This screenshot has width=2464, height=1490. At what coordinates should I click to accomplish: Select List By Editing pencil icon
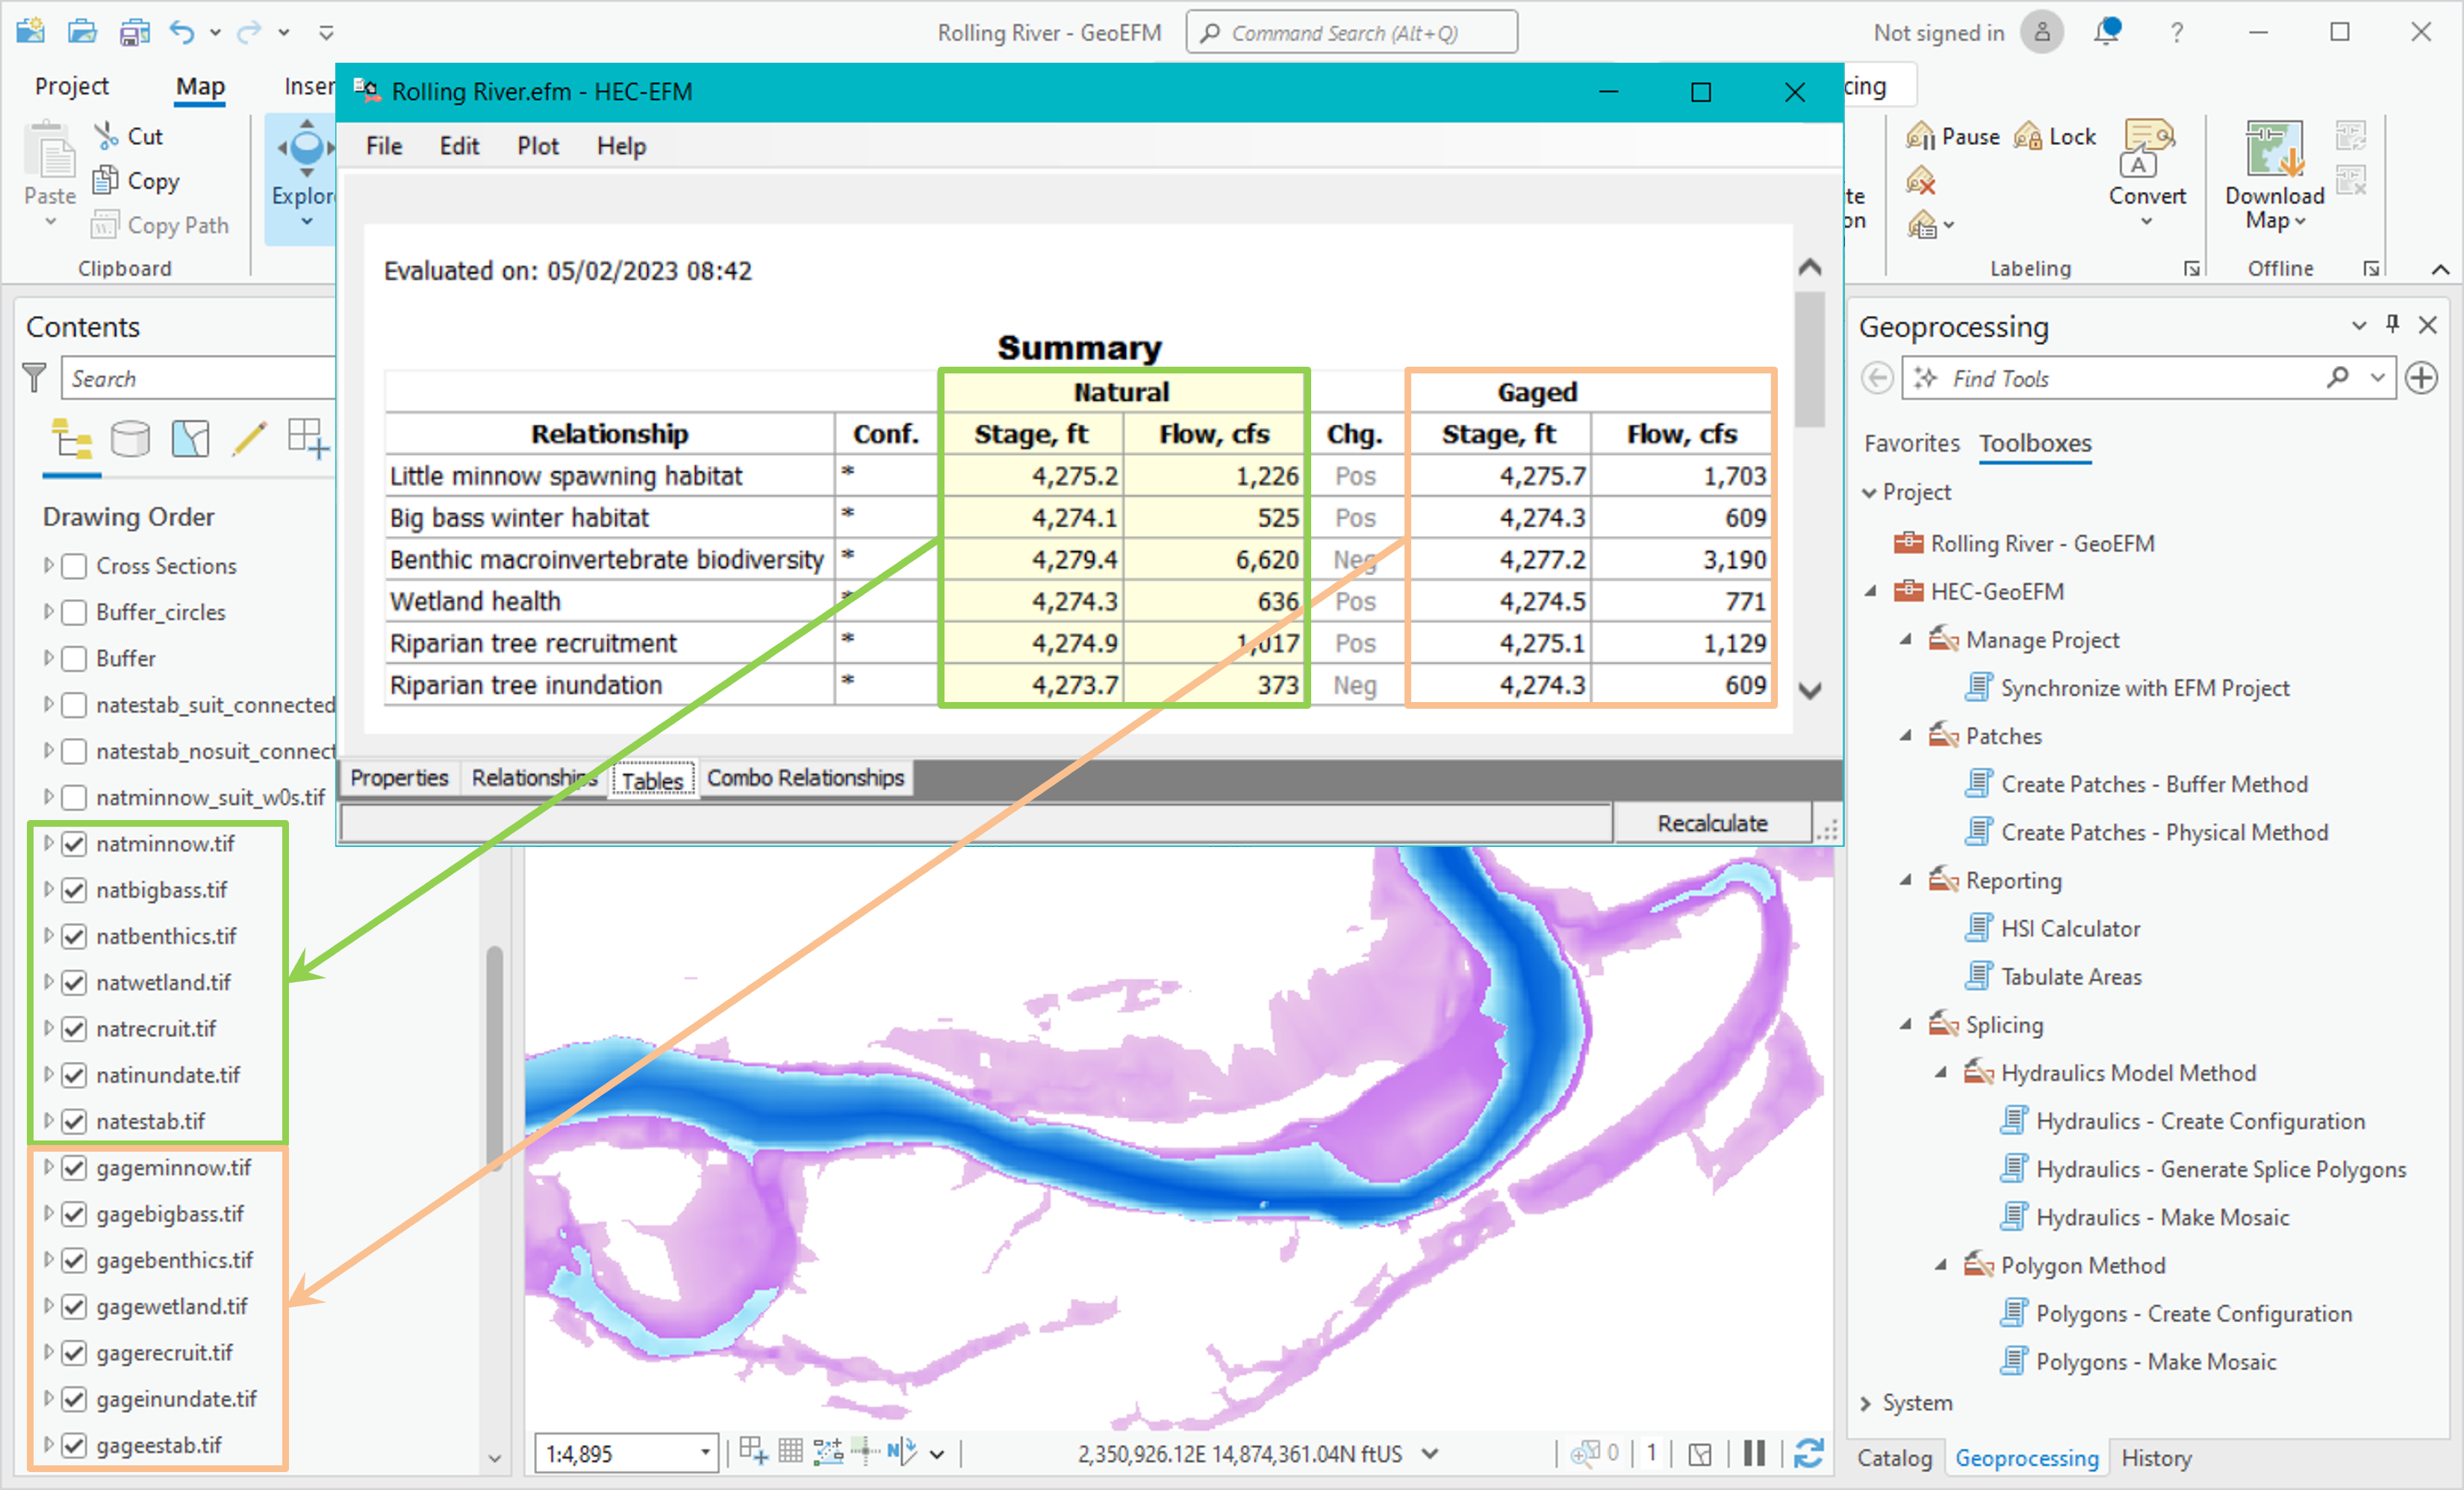coord(249,438)
